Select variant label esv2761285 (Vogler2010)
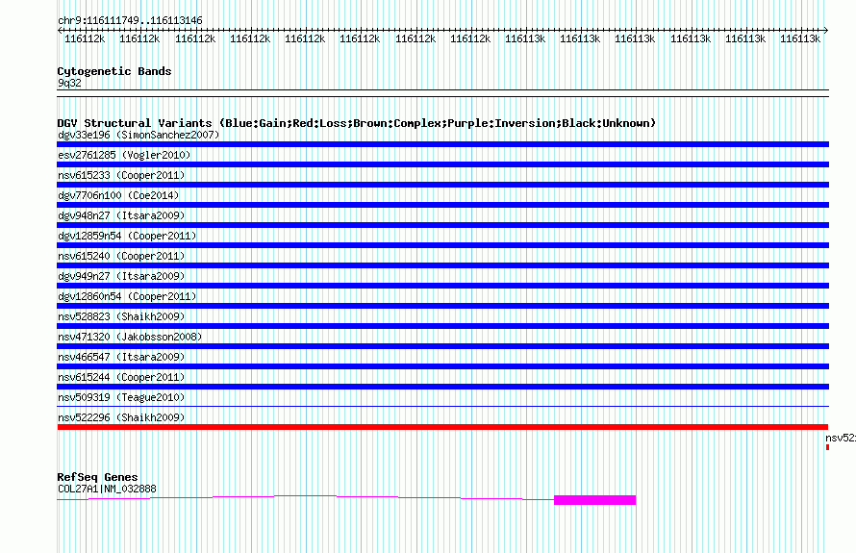Screen dimensions: 856x553 (124, 155)
